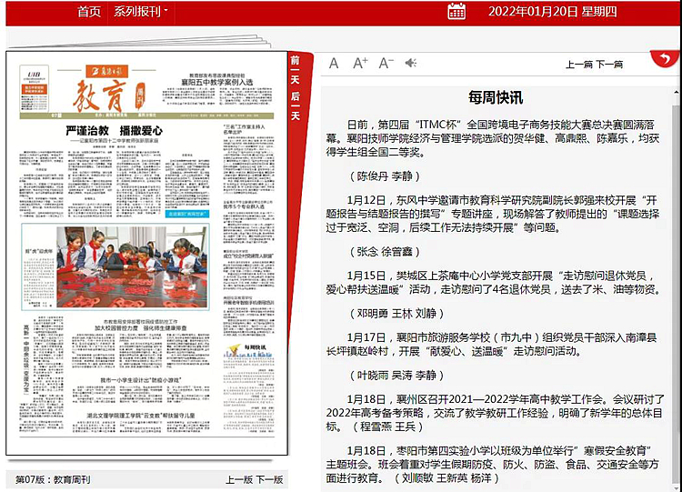Viewport: 682px width, 492px height.
Task: Click the scrollbar up arrow
Action: pos(676,92)
